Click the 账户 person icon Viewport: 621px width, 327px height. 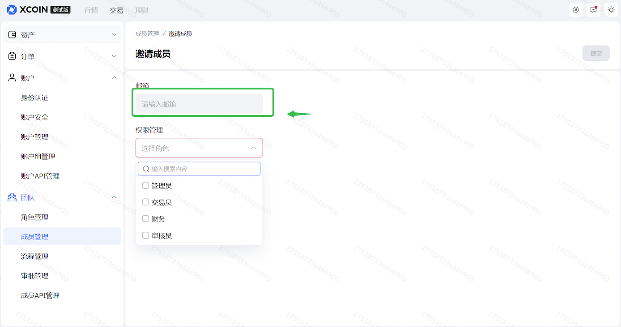pyautogui.click(x=13, y=78)
